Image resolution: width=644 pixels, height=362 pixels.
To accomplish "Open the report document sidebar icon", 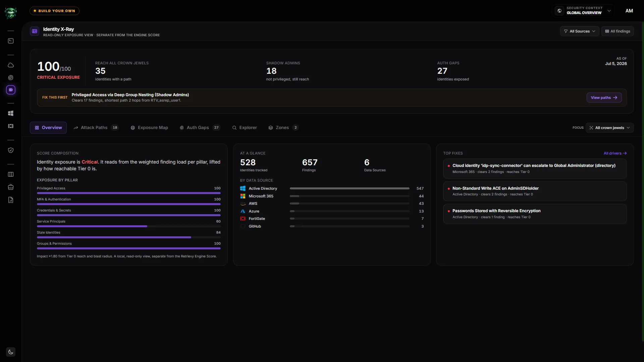I will click(11, 200).
